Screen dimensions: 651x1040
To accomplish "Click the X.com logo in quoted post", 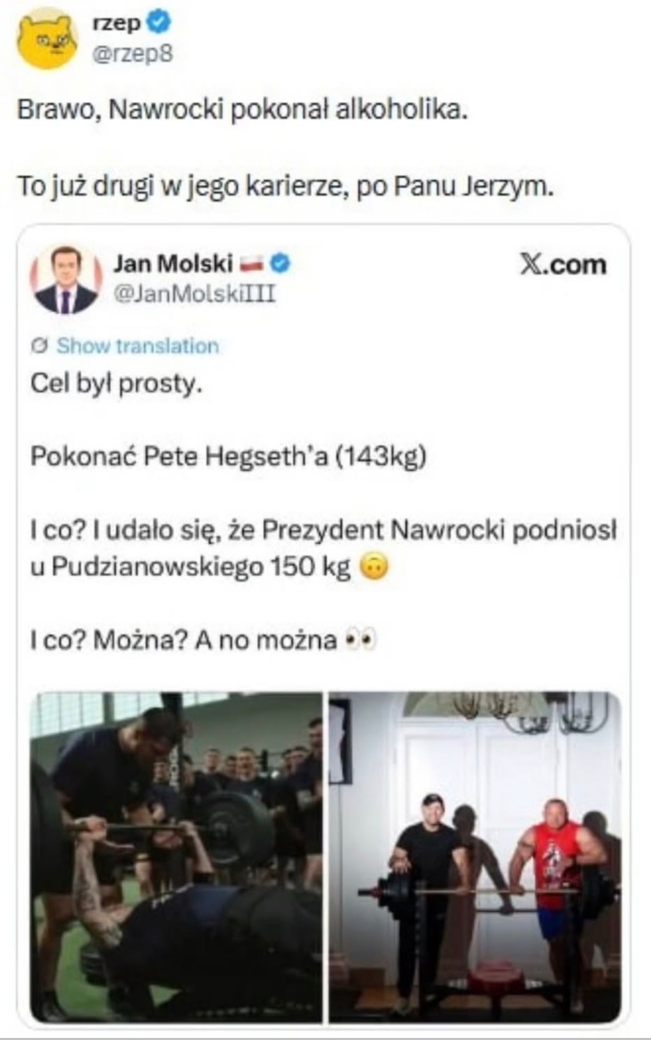I will pos(563,265).
